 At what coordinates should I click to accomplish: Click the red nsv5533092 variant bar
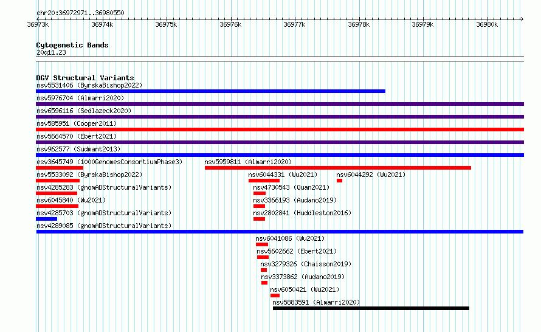58,181
